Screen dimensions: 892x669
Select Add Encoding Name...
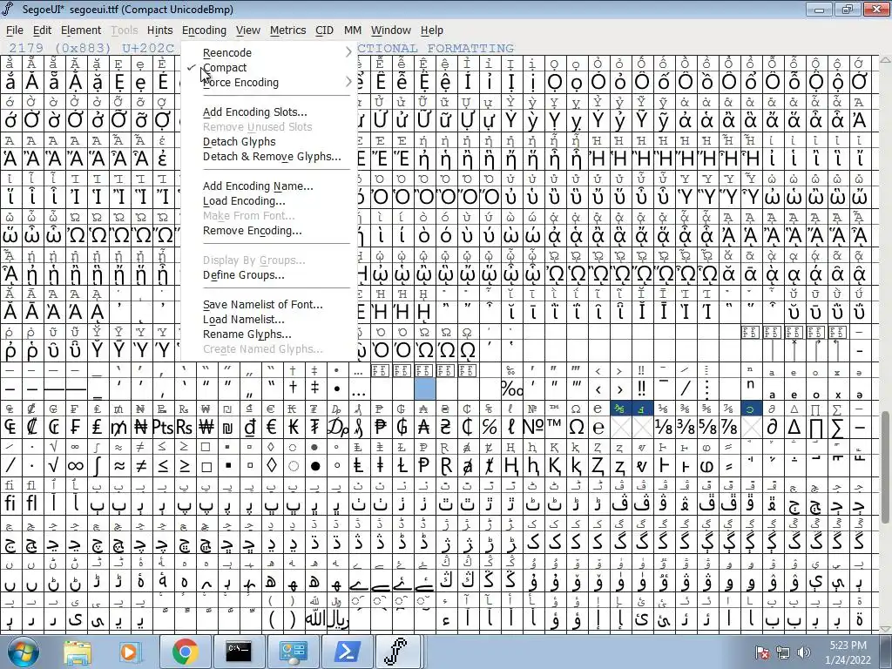point(258,186)
